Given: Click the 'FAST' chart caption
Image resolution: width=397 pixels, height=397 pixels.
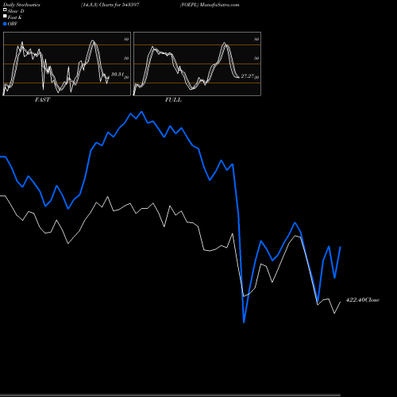Looking at the screenshot, I should point(42,100).
